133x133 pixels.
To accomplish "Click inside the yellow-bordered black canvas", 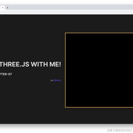I will (x=99, y=70).
